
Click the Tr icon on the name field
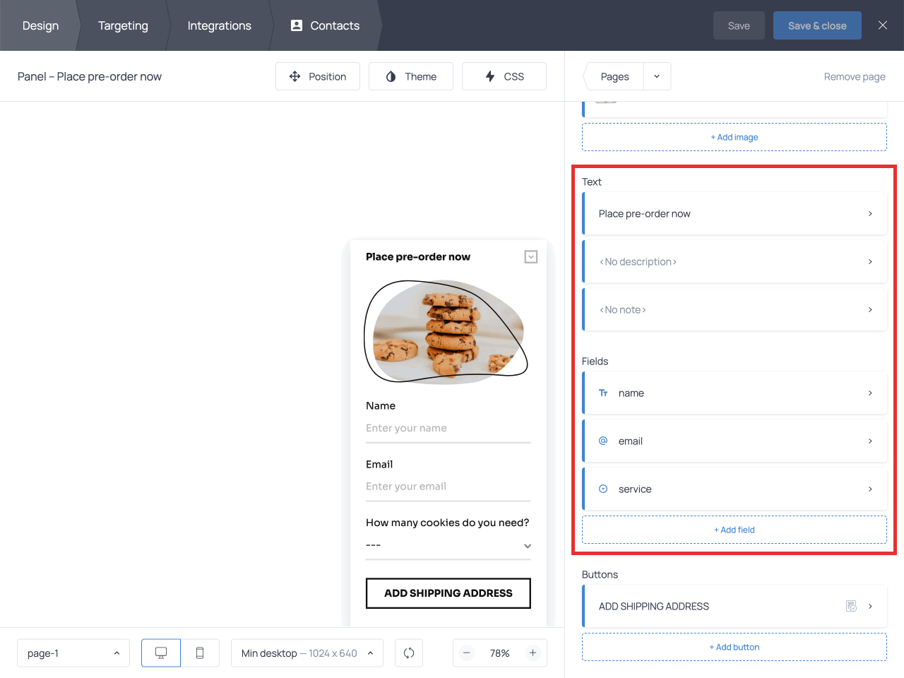coord(602,393)
